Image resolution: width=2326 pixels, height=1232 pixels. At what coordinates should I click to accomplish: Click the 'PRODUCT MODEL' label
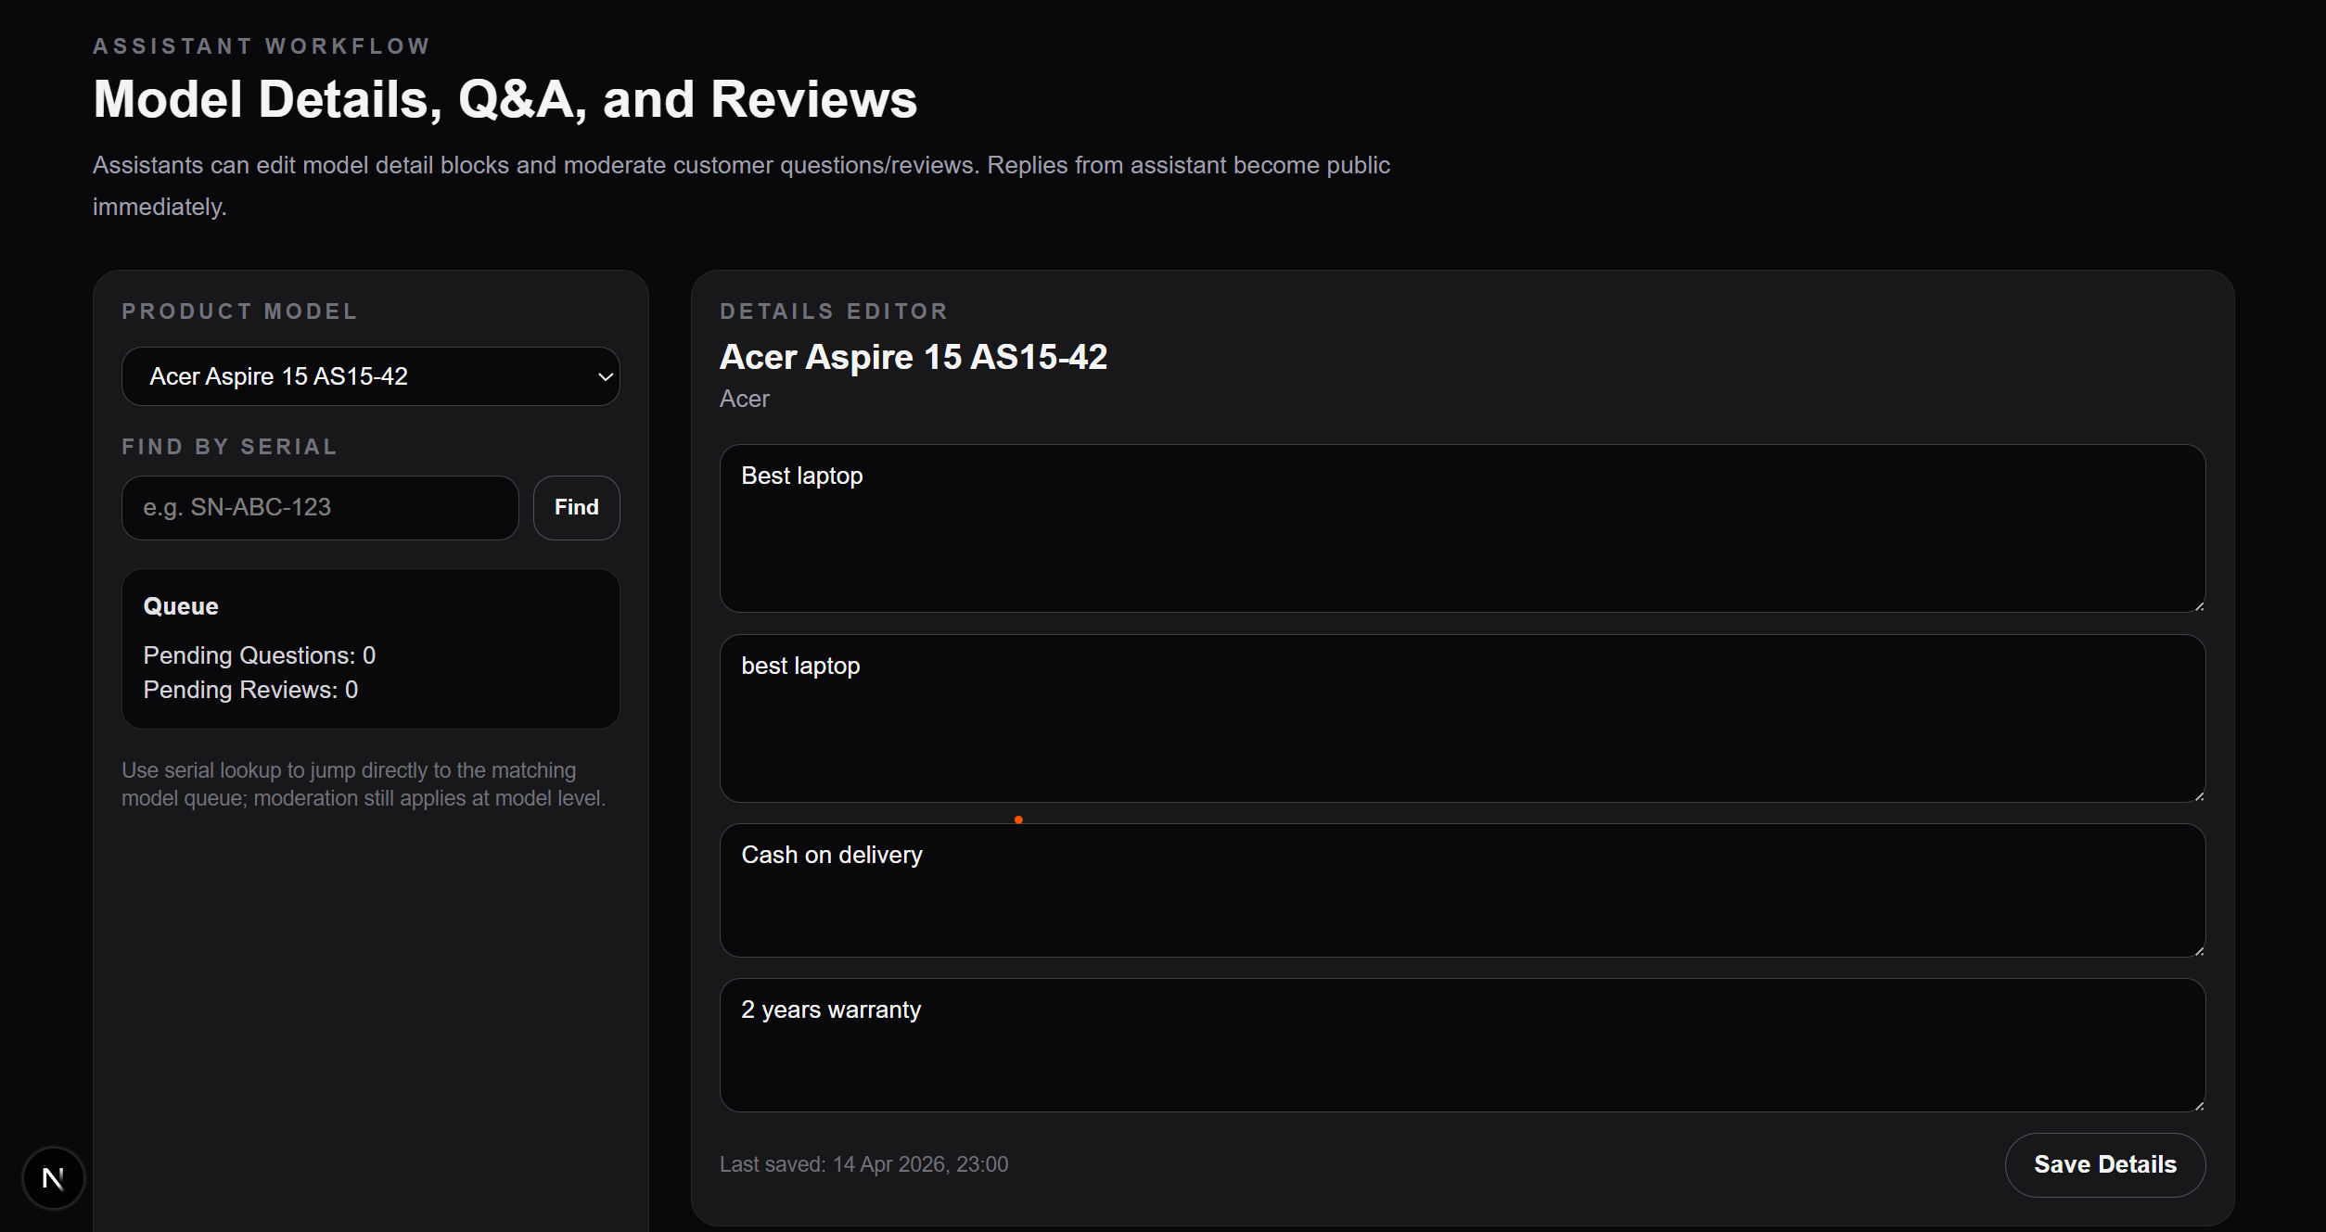point(239,311)
